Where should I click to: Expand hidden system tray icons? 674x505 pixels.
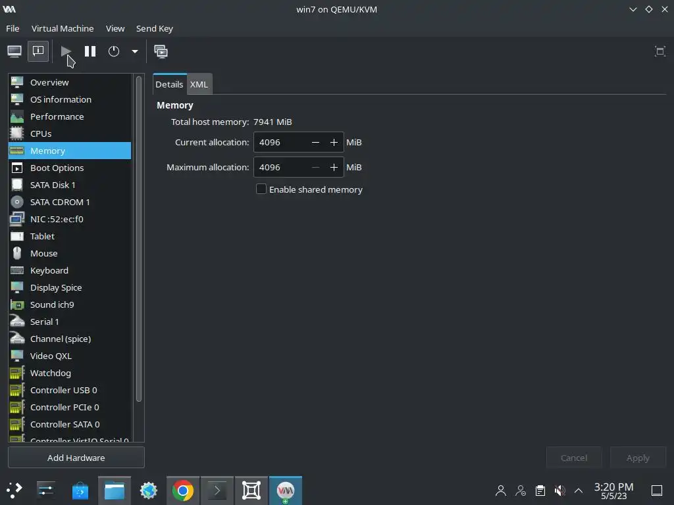point(579,491)
